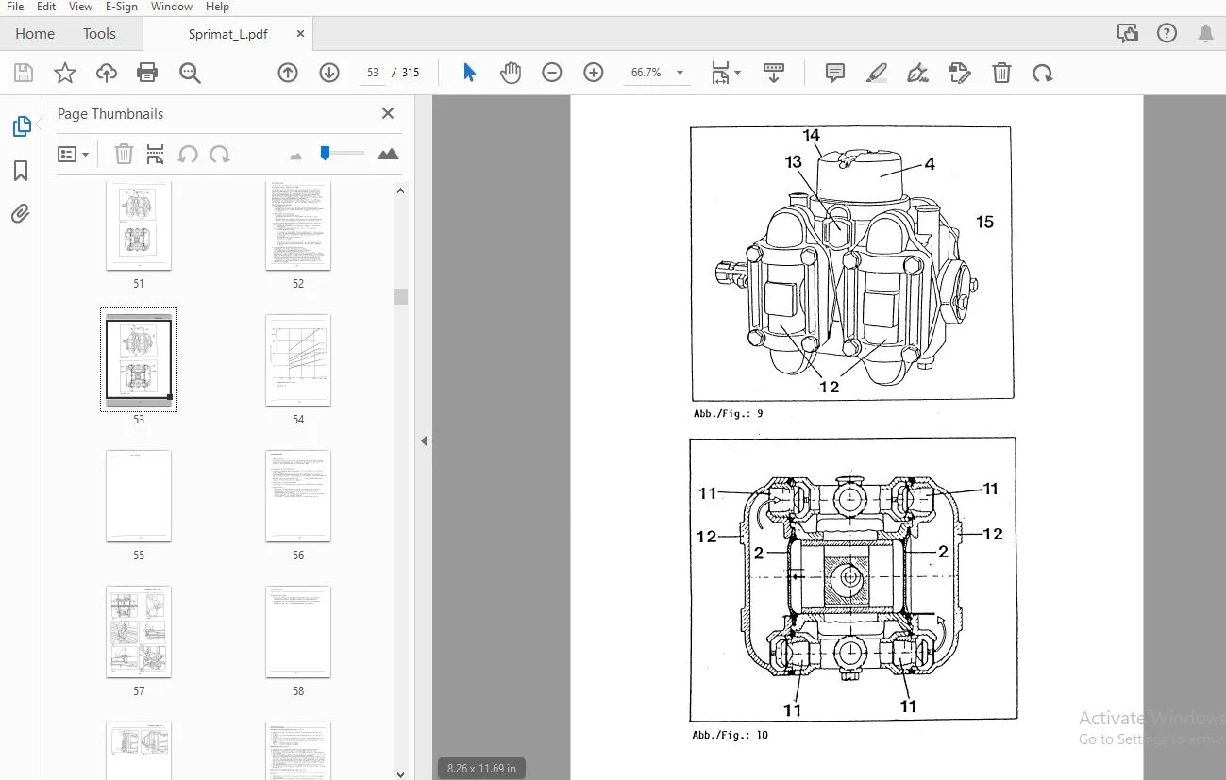The image size is (1226, 780).
Task: Select page 56 thumbnail
Action: point(298,496)
